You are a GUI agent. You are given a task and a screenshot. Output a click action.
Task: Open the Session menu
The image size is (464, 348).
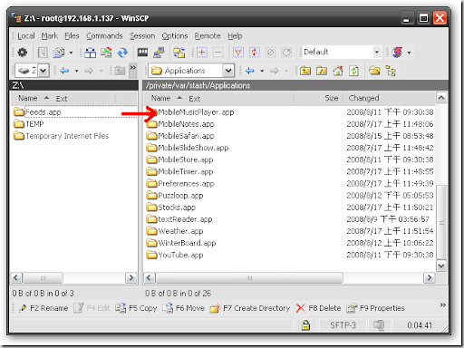click(142, 36)
